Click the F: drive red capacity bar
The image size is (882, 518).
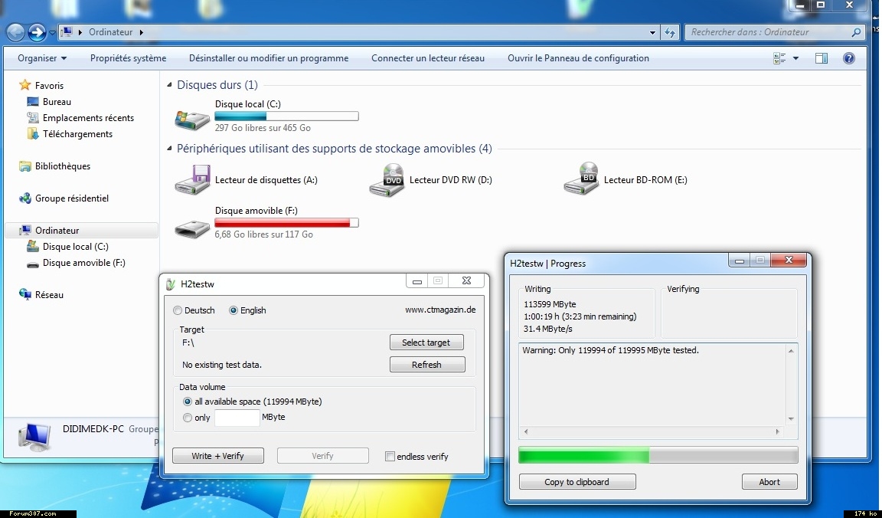pos(286,223)
